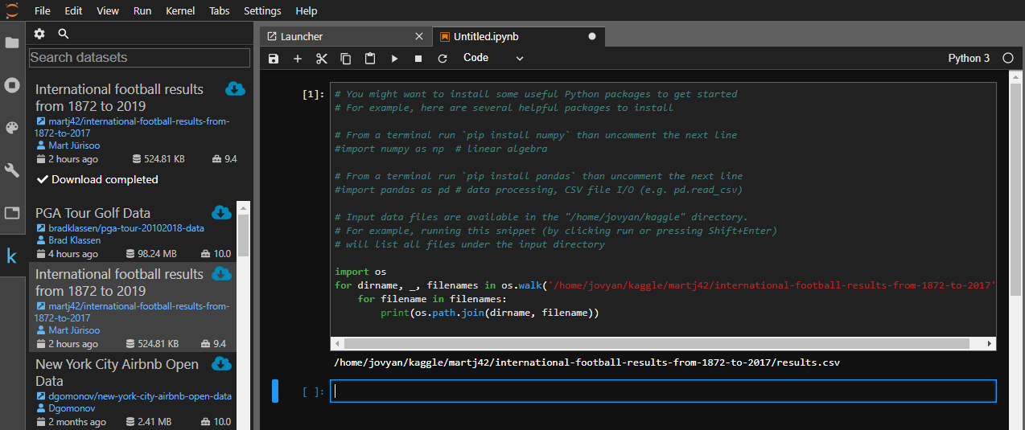This screenshot has width=1025, height=430.
Task: Click the Python 3 kernel name
Action: tap(969, 59)
